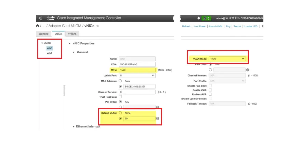Select PCI Order Any radio button

point(120,101)
